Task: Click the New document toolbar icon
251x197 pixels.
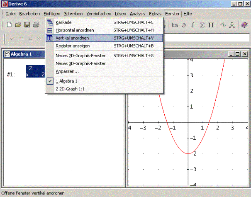Action: tap(9, 25)
